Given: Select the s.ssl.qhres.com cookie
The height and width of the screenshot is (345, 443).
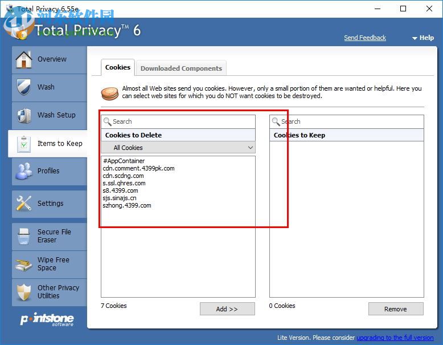Looking at the screenshot, I should [124, 183].
